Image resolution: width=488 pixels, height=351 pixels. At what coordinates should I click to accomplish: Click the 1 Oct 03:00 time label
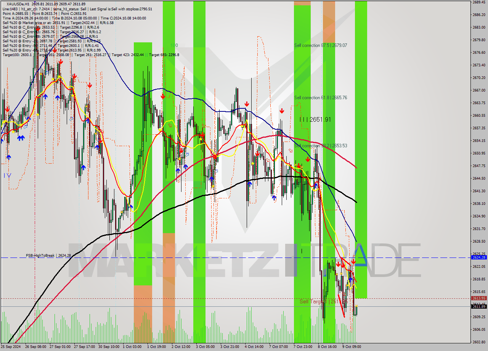coord(133,347)
